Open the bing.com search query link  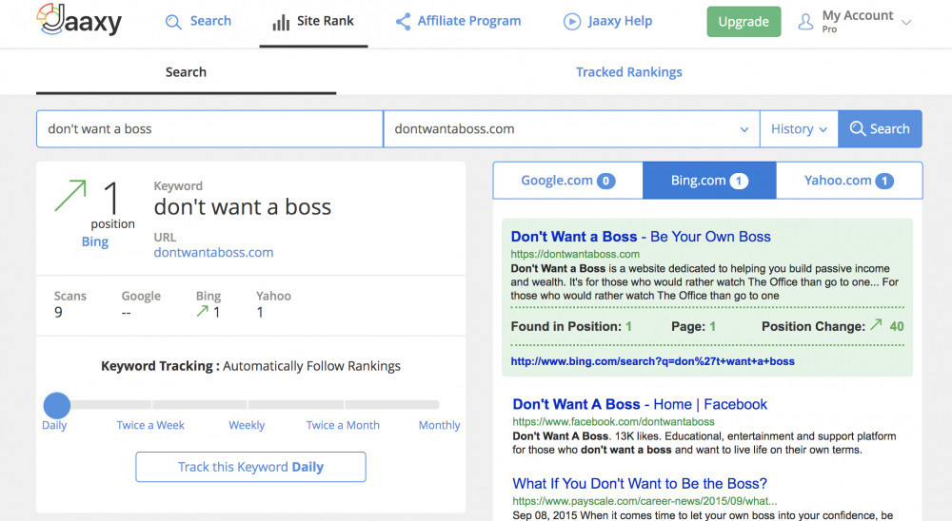(653, 361)
